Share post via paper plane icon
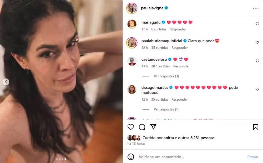Screen dimensions: 263x163 coord(153,127)
